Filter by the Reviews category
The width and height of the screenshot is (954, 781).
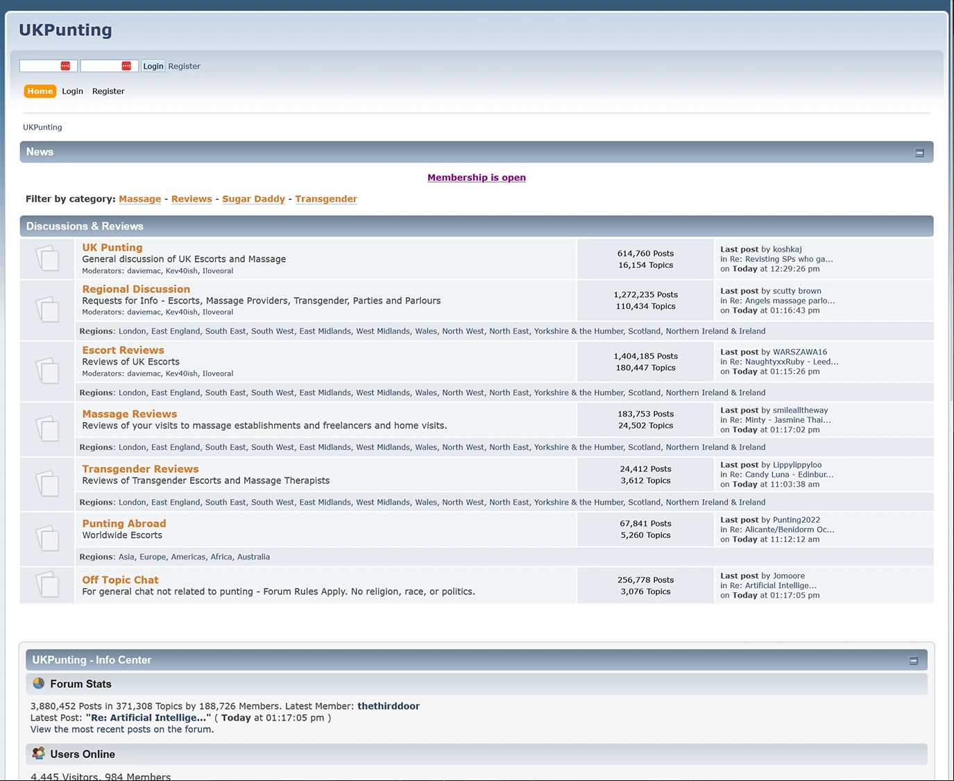(191, 199)
